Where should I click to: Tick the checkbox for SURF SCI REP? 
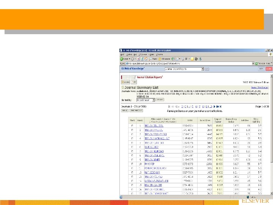[x=132, y=147]
